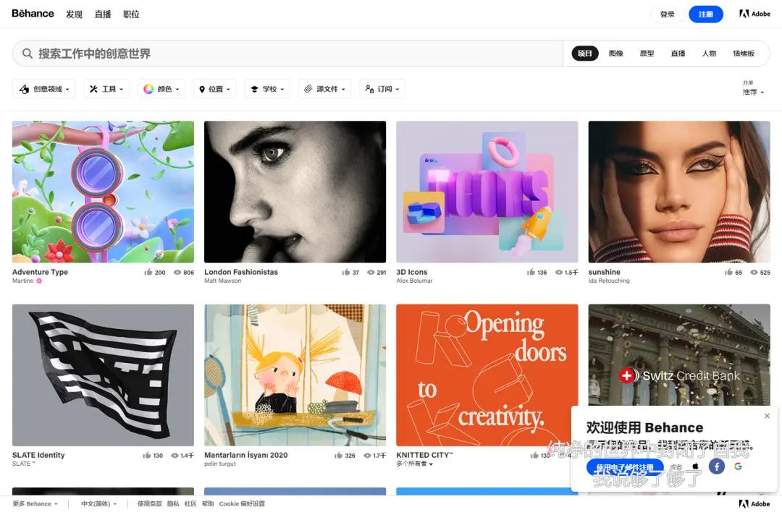Click 使用电子邮件注册 in the welcome dialog

coord(627,466)
